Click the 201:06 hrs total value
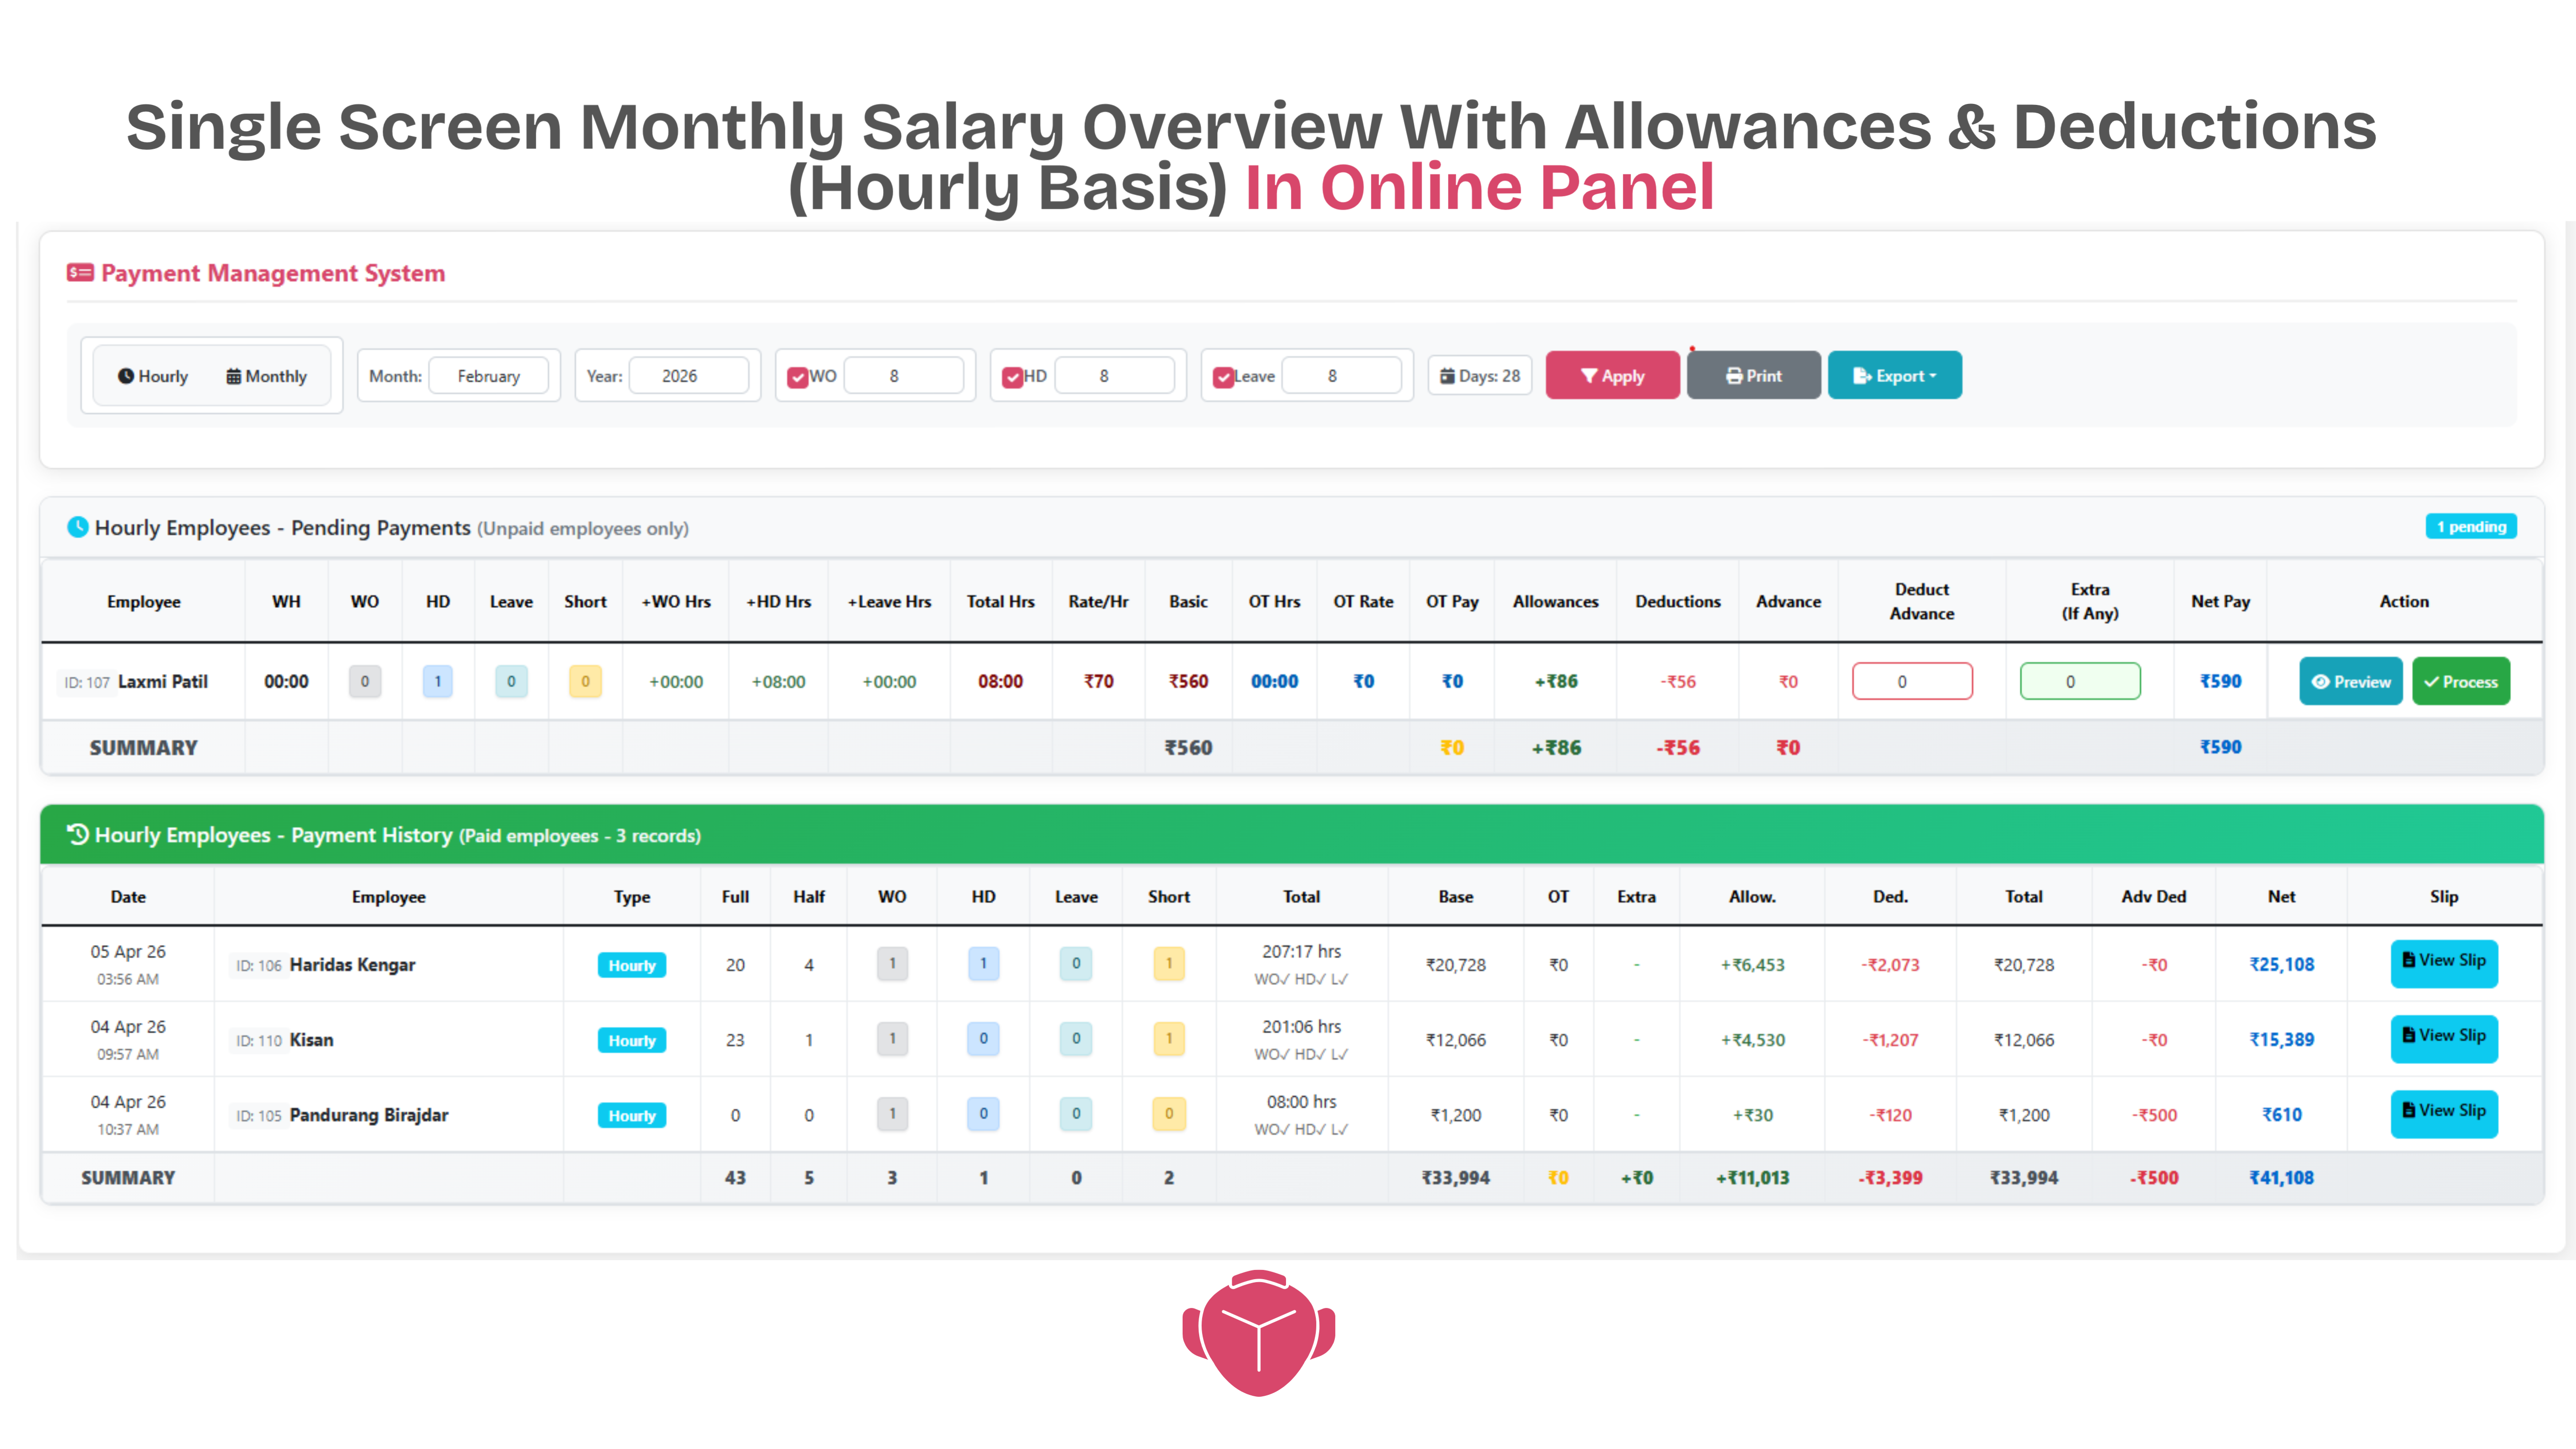 (x=1301, y=1026)
